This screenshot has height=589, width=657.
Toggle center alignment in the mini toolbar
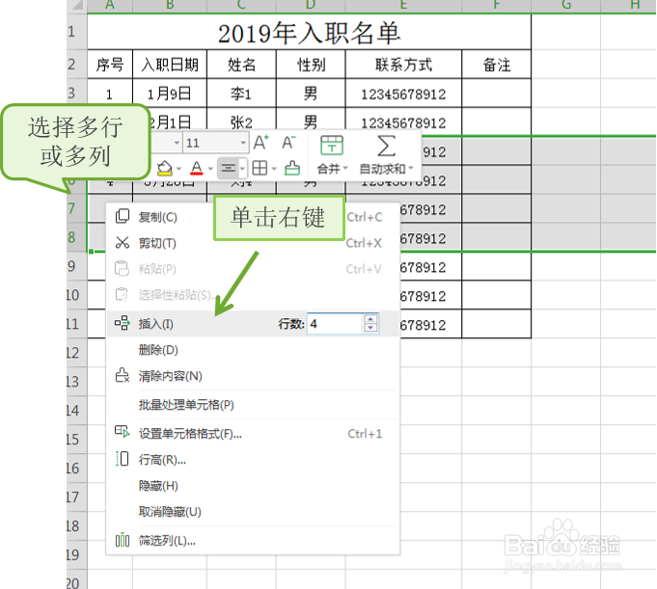coord(229,169)
